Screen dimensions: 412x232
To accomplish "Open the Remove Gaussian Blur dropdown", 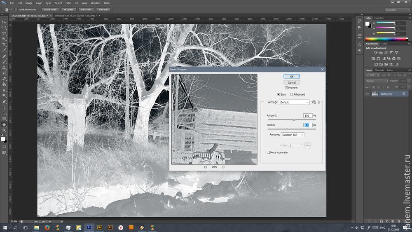I will (292, 135).
